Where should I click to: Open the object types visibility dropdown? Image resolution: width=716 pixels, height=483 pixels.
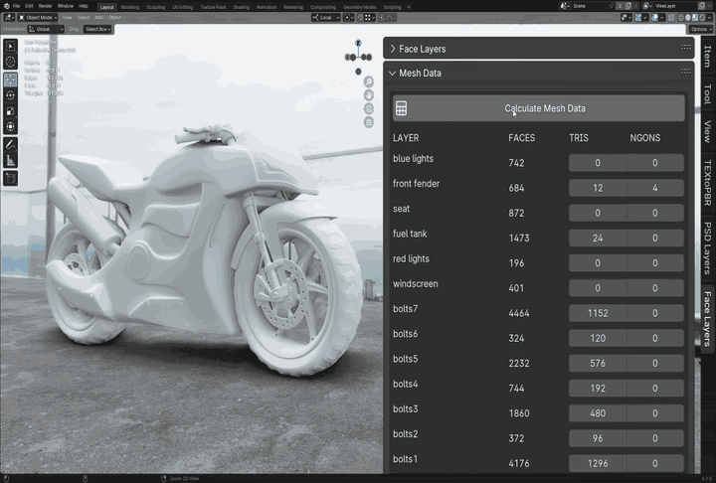click(626, 17)
